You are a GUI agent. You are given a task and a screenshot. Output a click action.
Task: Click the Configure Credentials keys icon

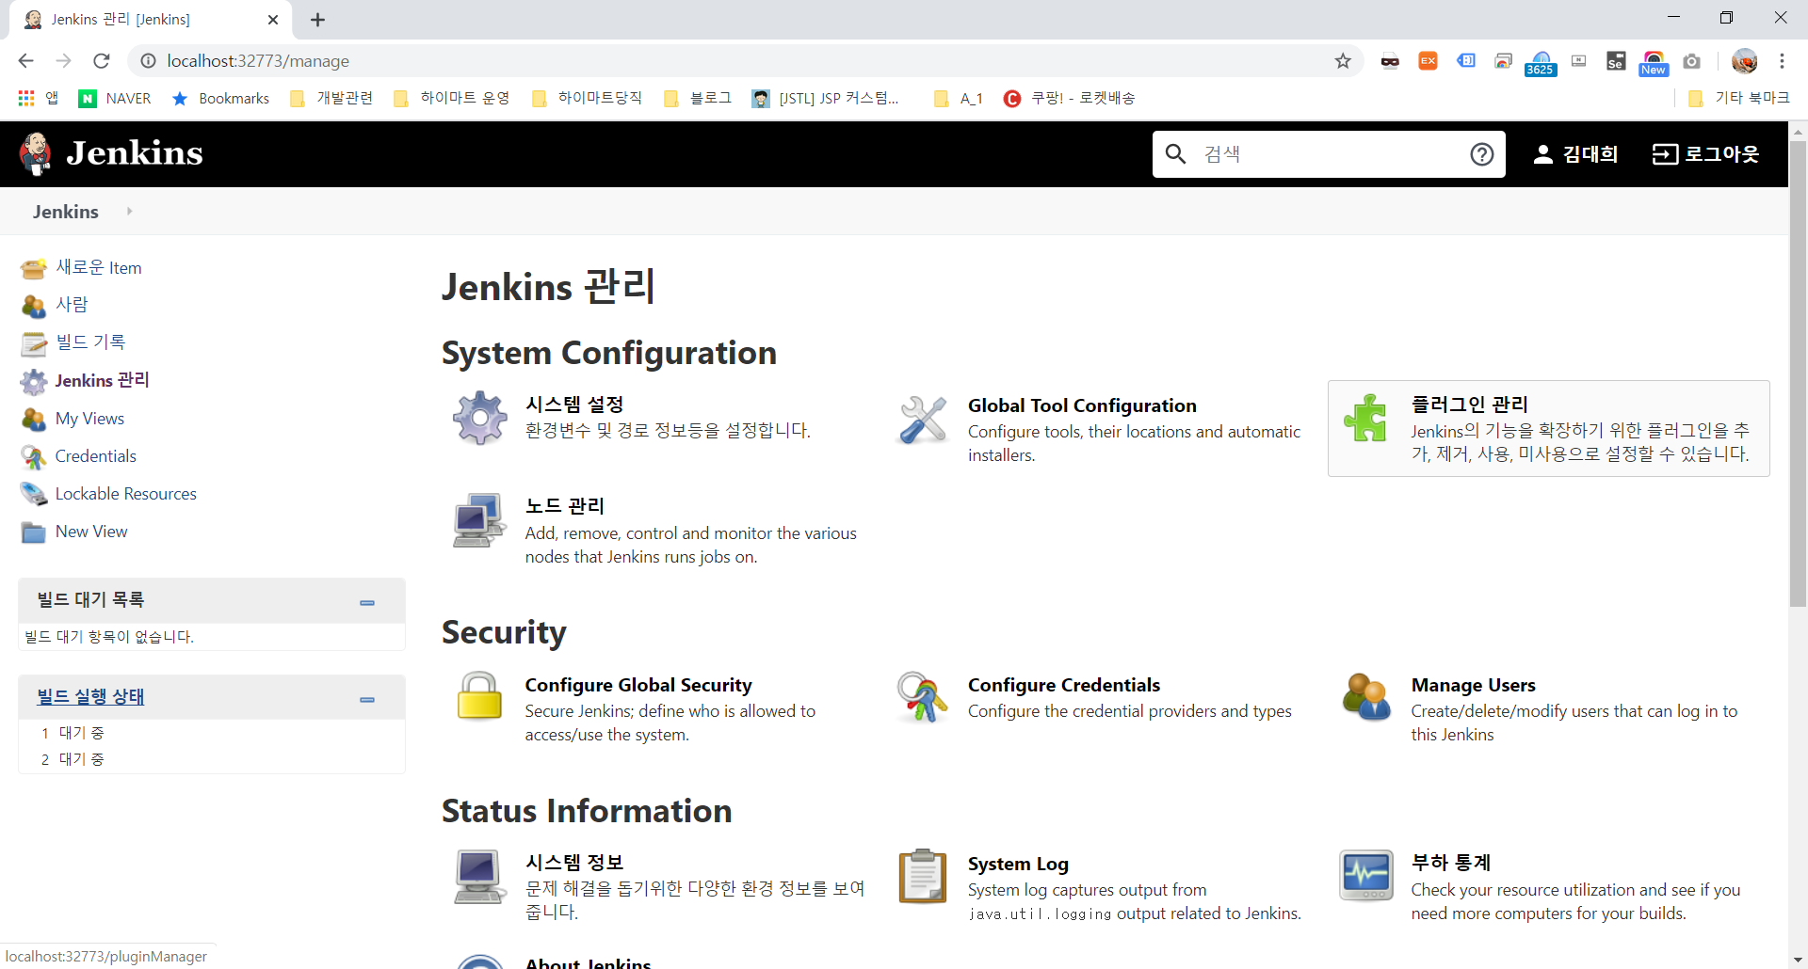click(923, 696)
